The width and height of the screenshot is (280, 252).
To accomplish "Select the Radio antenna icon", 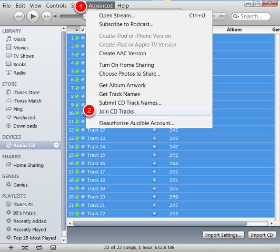I will click(8, 73).
